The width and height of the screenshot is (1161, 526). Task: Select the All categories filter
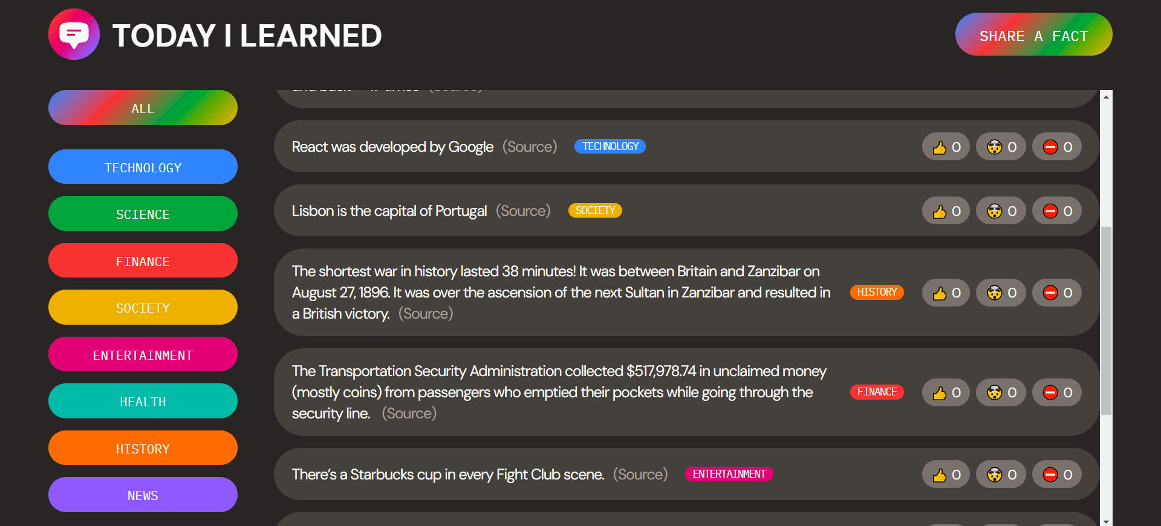pyautogui.click(x=143, y=108)
